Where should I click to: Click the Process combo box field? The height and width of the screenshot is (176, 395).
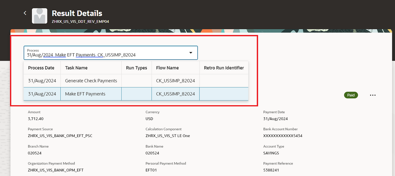tap(111, 53)
